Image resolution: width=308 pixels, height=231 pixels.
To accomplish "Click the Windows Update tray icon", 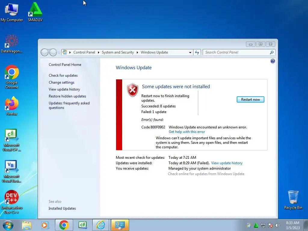I will pyautogui.click(x=249, y=225).
